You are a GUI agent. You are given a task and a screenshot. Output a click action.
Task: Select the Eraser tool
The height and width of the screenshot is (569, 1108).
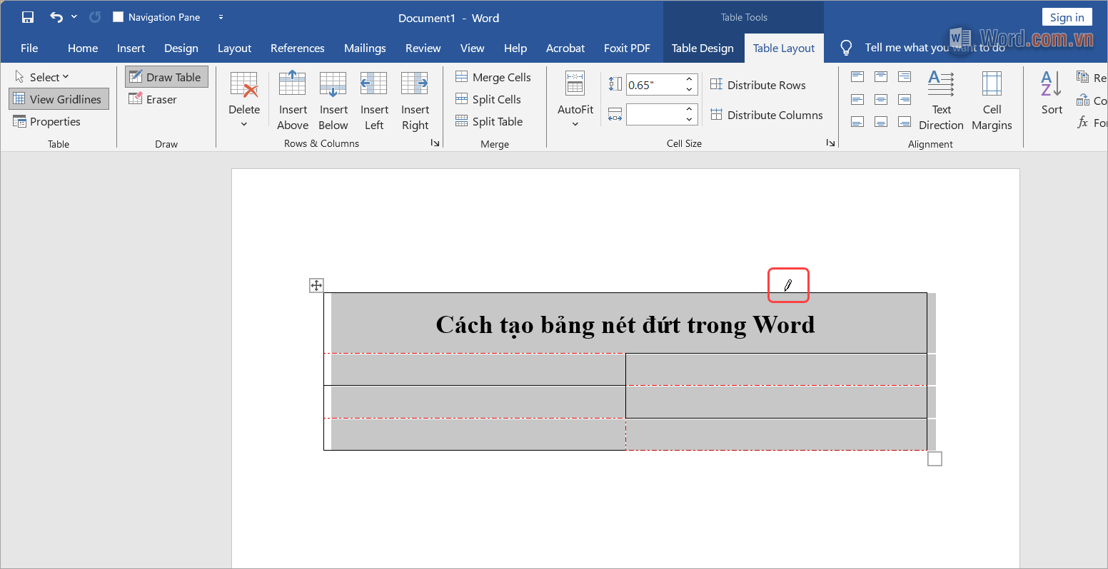tap(153, 99)
